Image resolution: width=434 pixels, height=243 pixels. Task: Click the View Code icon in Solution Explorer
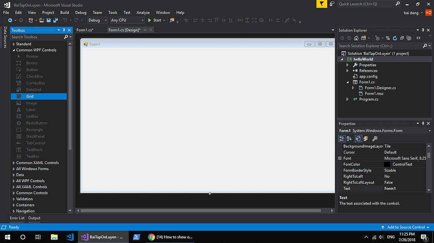click(x=418, y=38)
